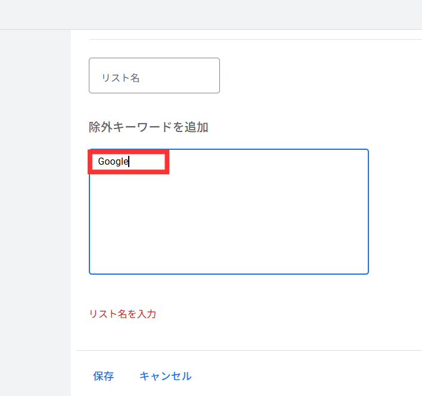Save the list with 保存 button
This screenshot has height=396, width=422.
pyautogui.click(x=104, y=376)
